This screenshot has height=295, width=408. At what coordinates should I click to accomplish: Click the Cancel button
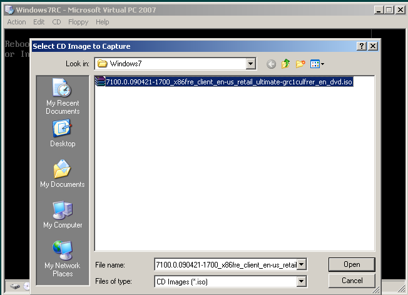352,281
